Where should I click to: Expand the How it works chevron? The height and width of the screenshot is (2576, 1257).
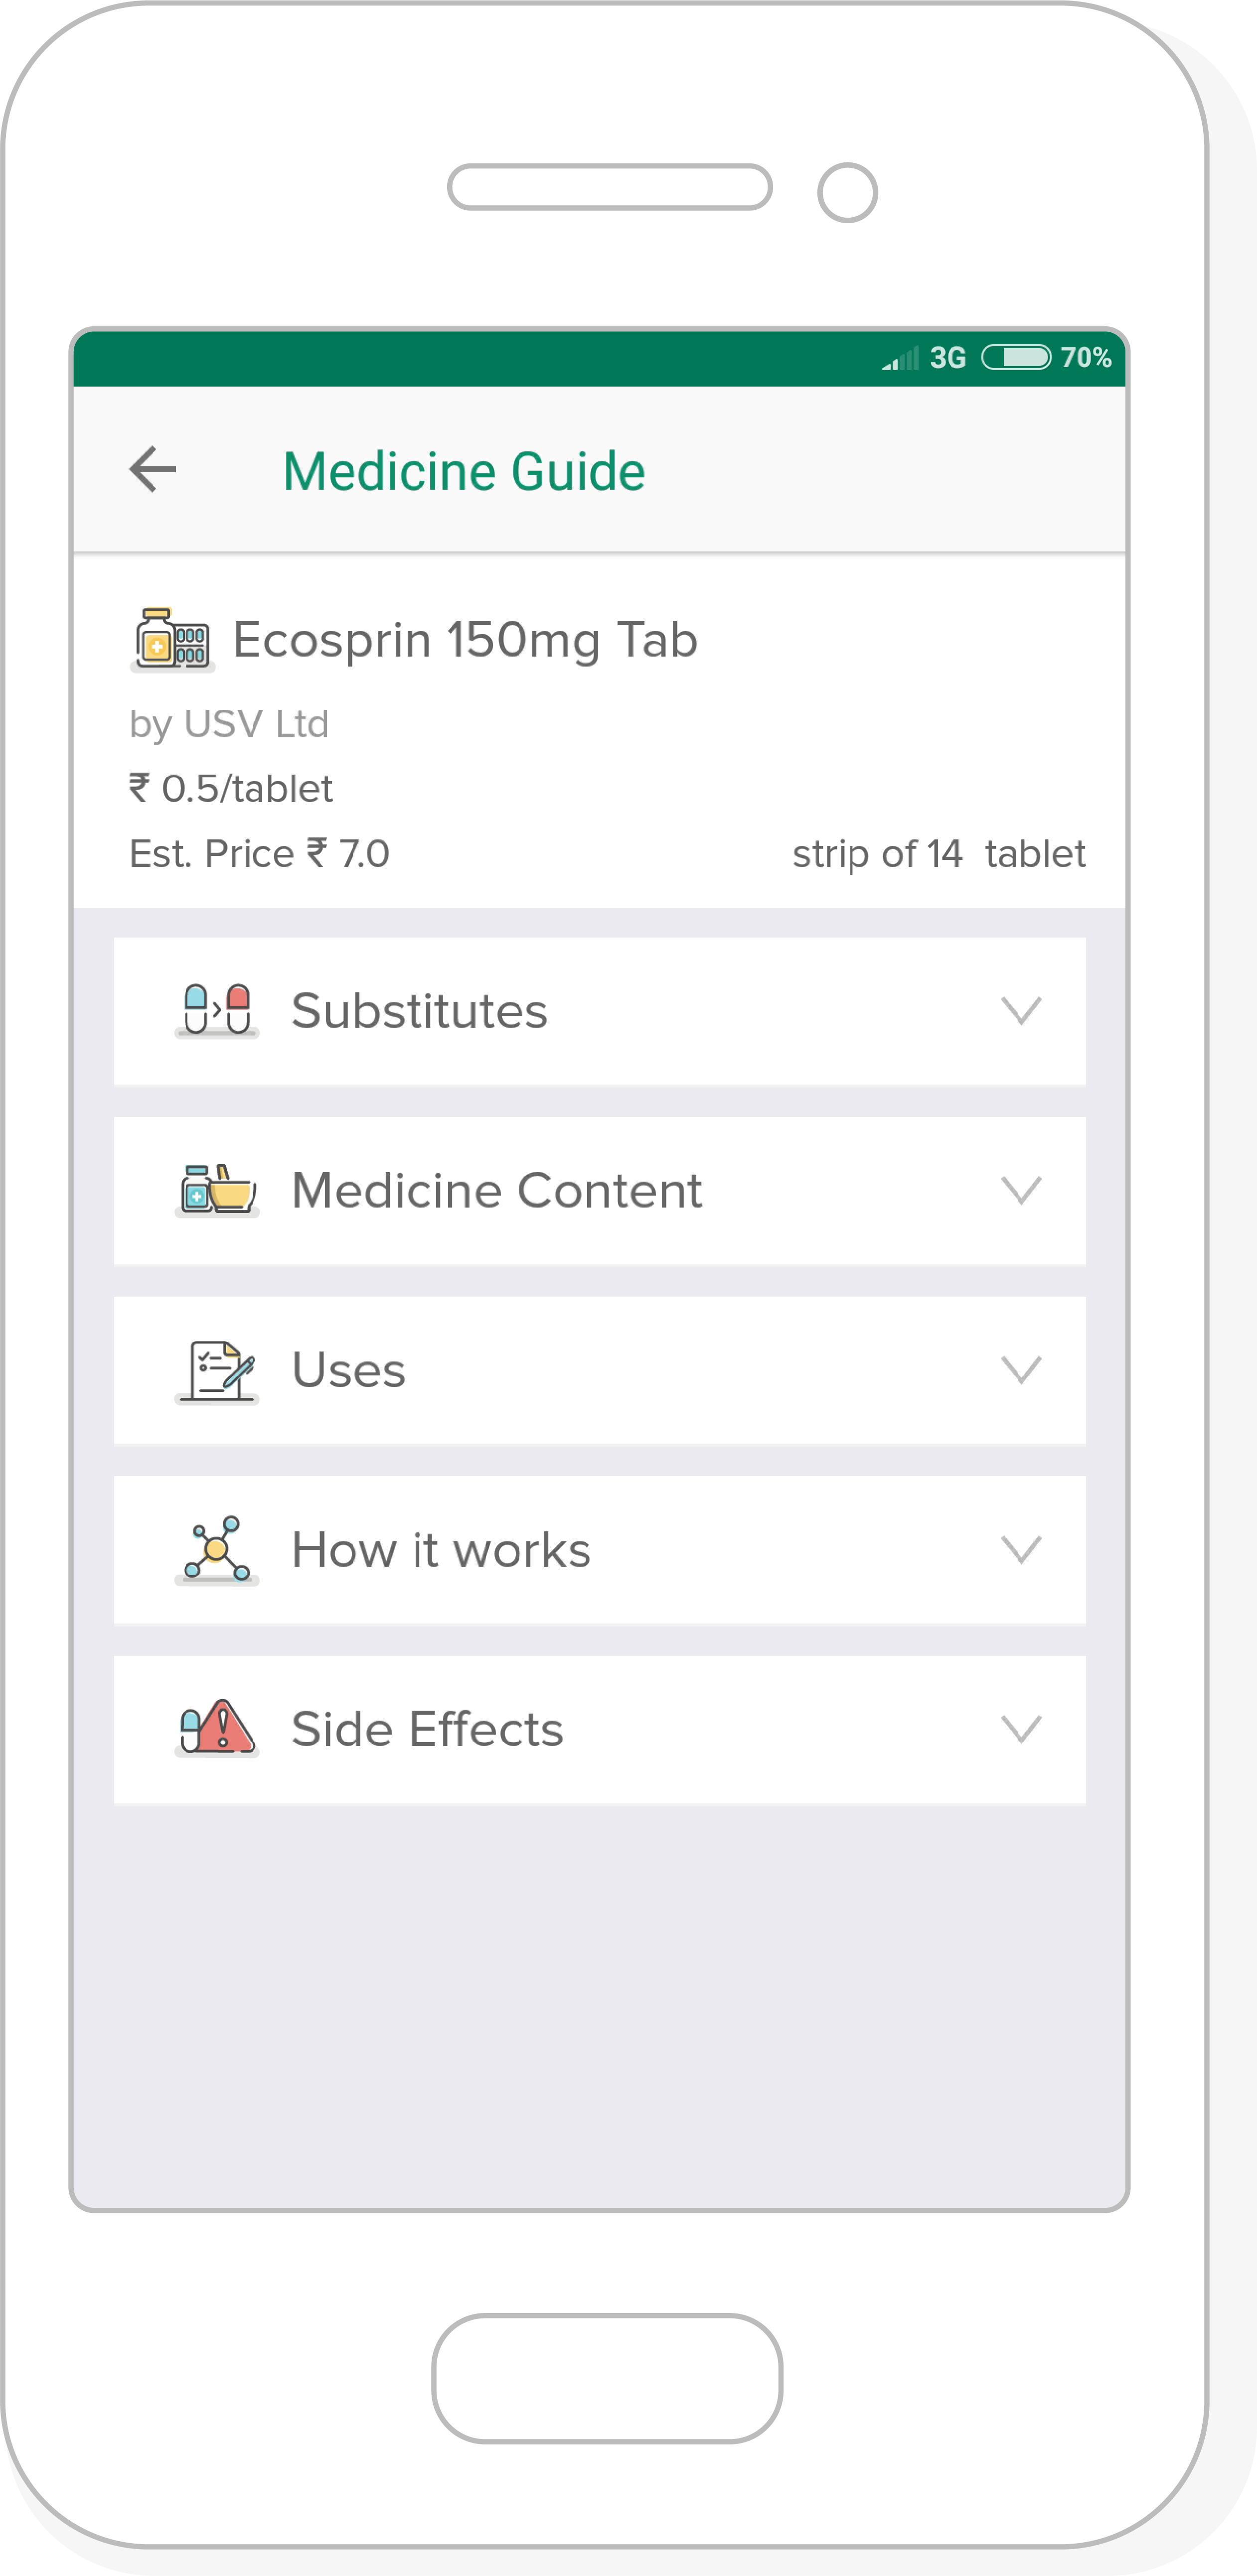tap(1021, 1549)
